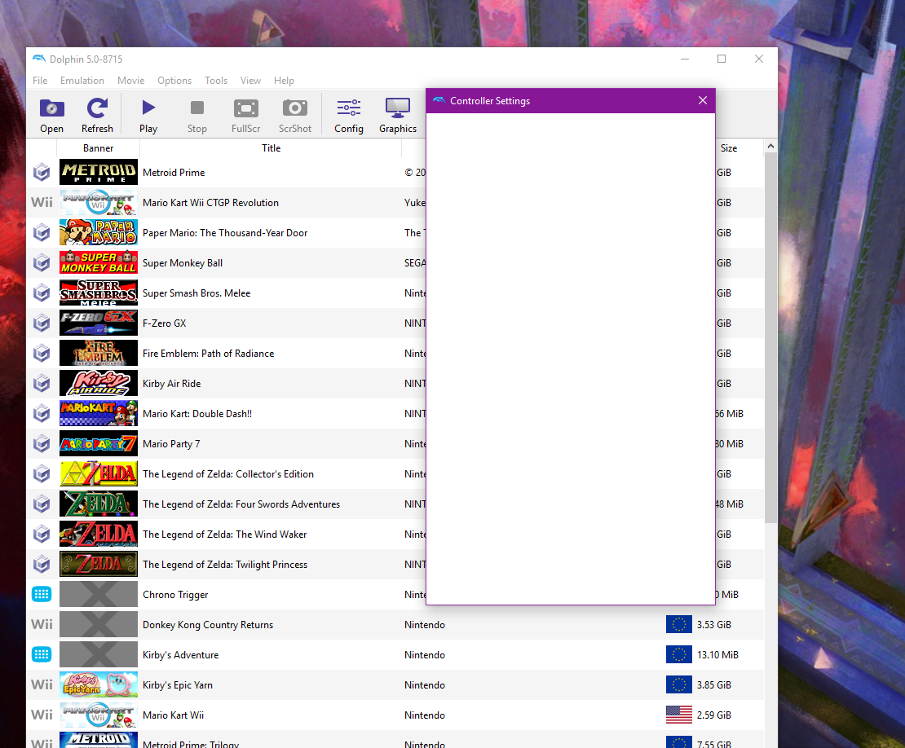
Task: Click the EU flag for Kirby's Epic Yarn
Action: pyautogui.click(x=678, y=684)
